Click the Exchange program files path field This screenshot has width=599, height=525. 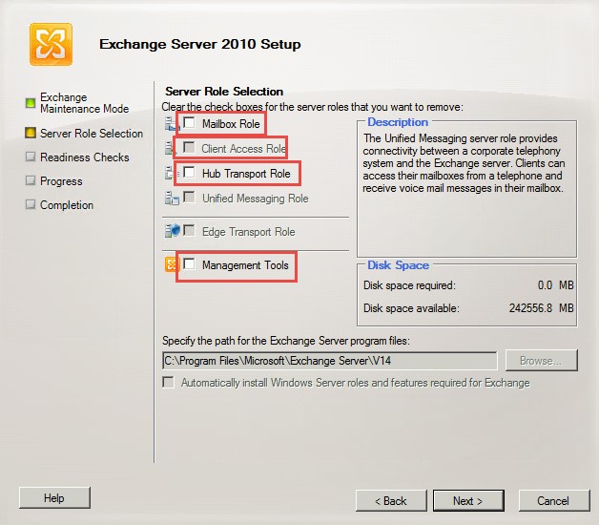point(328,361)
